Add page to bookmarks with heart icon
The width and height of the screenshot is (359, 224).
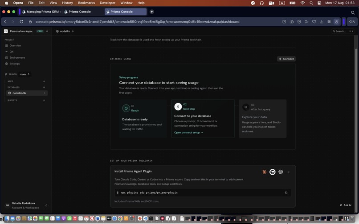point(314,22)
